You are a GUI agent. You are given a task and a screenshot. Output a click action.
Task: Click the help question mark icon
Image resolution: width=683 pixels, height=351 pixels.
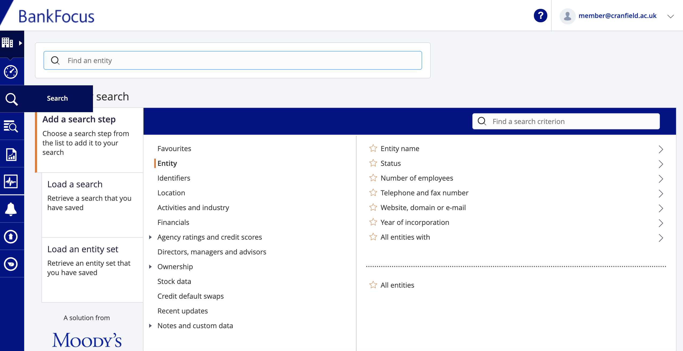click(x=540, y=16)
